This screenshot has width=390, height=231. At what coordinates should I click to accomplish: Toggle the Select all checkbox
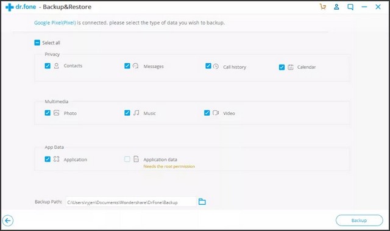37,43
